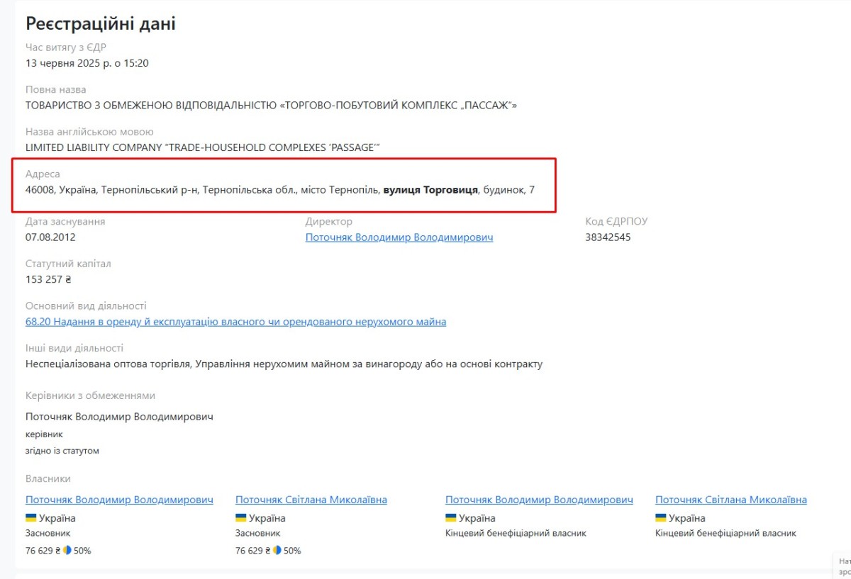Image resolution: width=851 pixels, height=579 pixels.
Task: Click label "Назва англійською мовою"
Action: 89,132
